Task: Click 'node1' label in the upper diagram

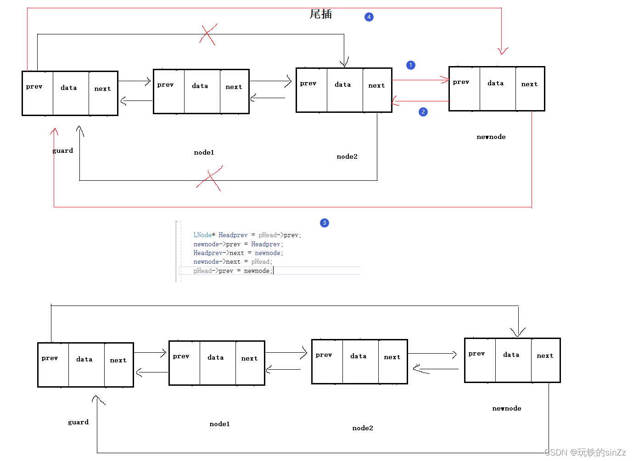Action: 204,152
